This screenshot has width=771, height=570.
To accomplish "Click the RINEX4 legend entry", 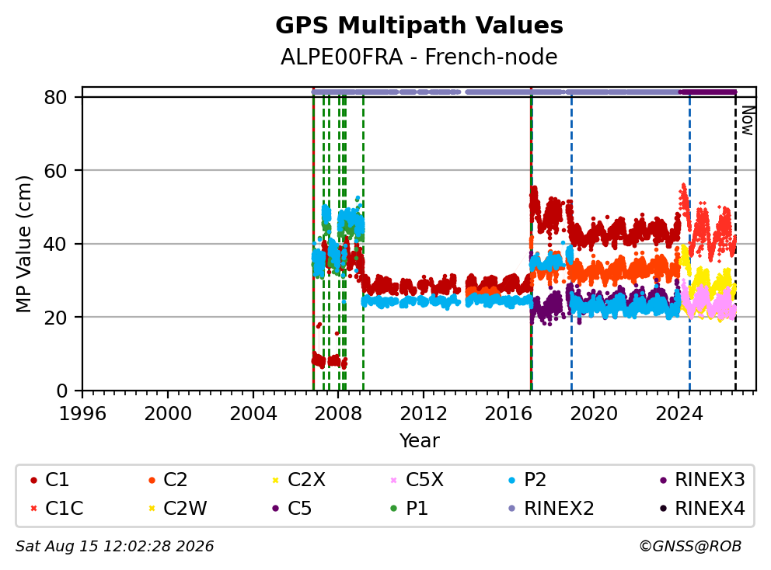I will pos(703,508).
